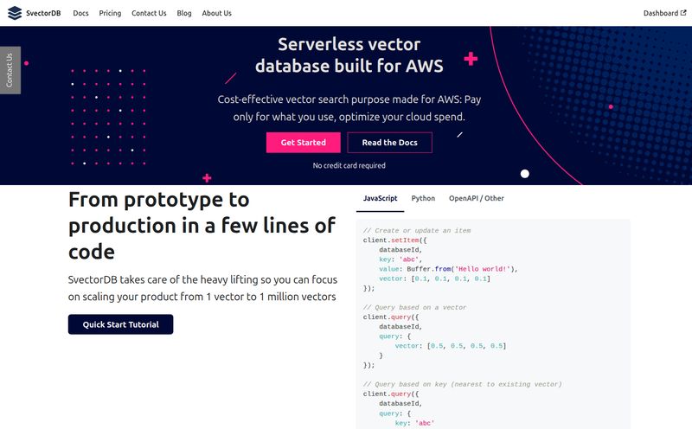Open Contact Us from top navigation
The height and width of the screenshot is (429, 692).
pyautogui.click(x=149, y=13)
